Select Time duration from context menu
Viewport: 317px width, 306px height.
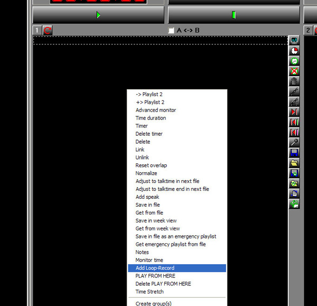(x=177, y=118)
